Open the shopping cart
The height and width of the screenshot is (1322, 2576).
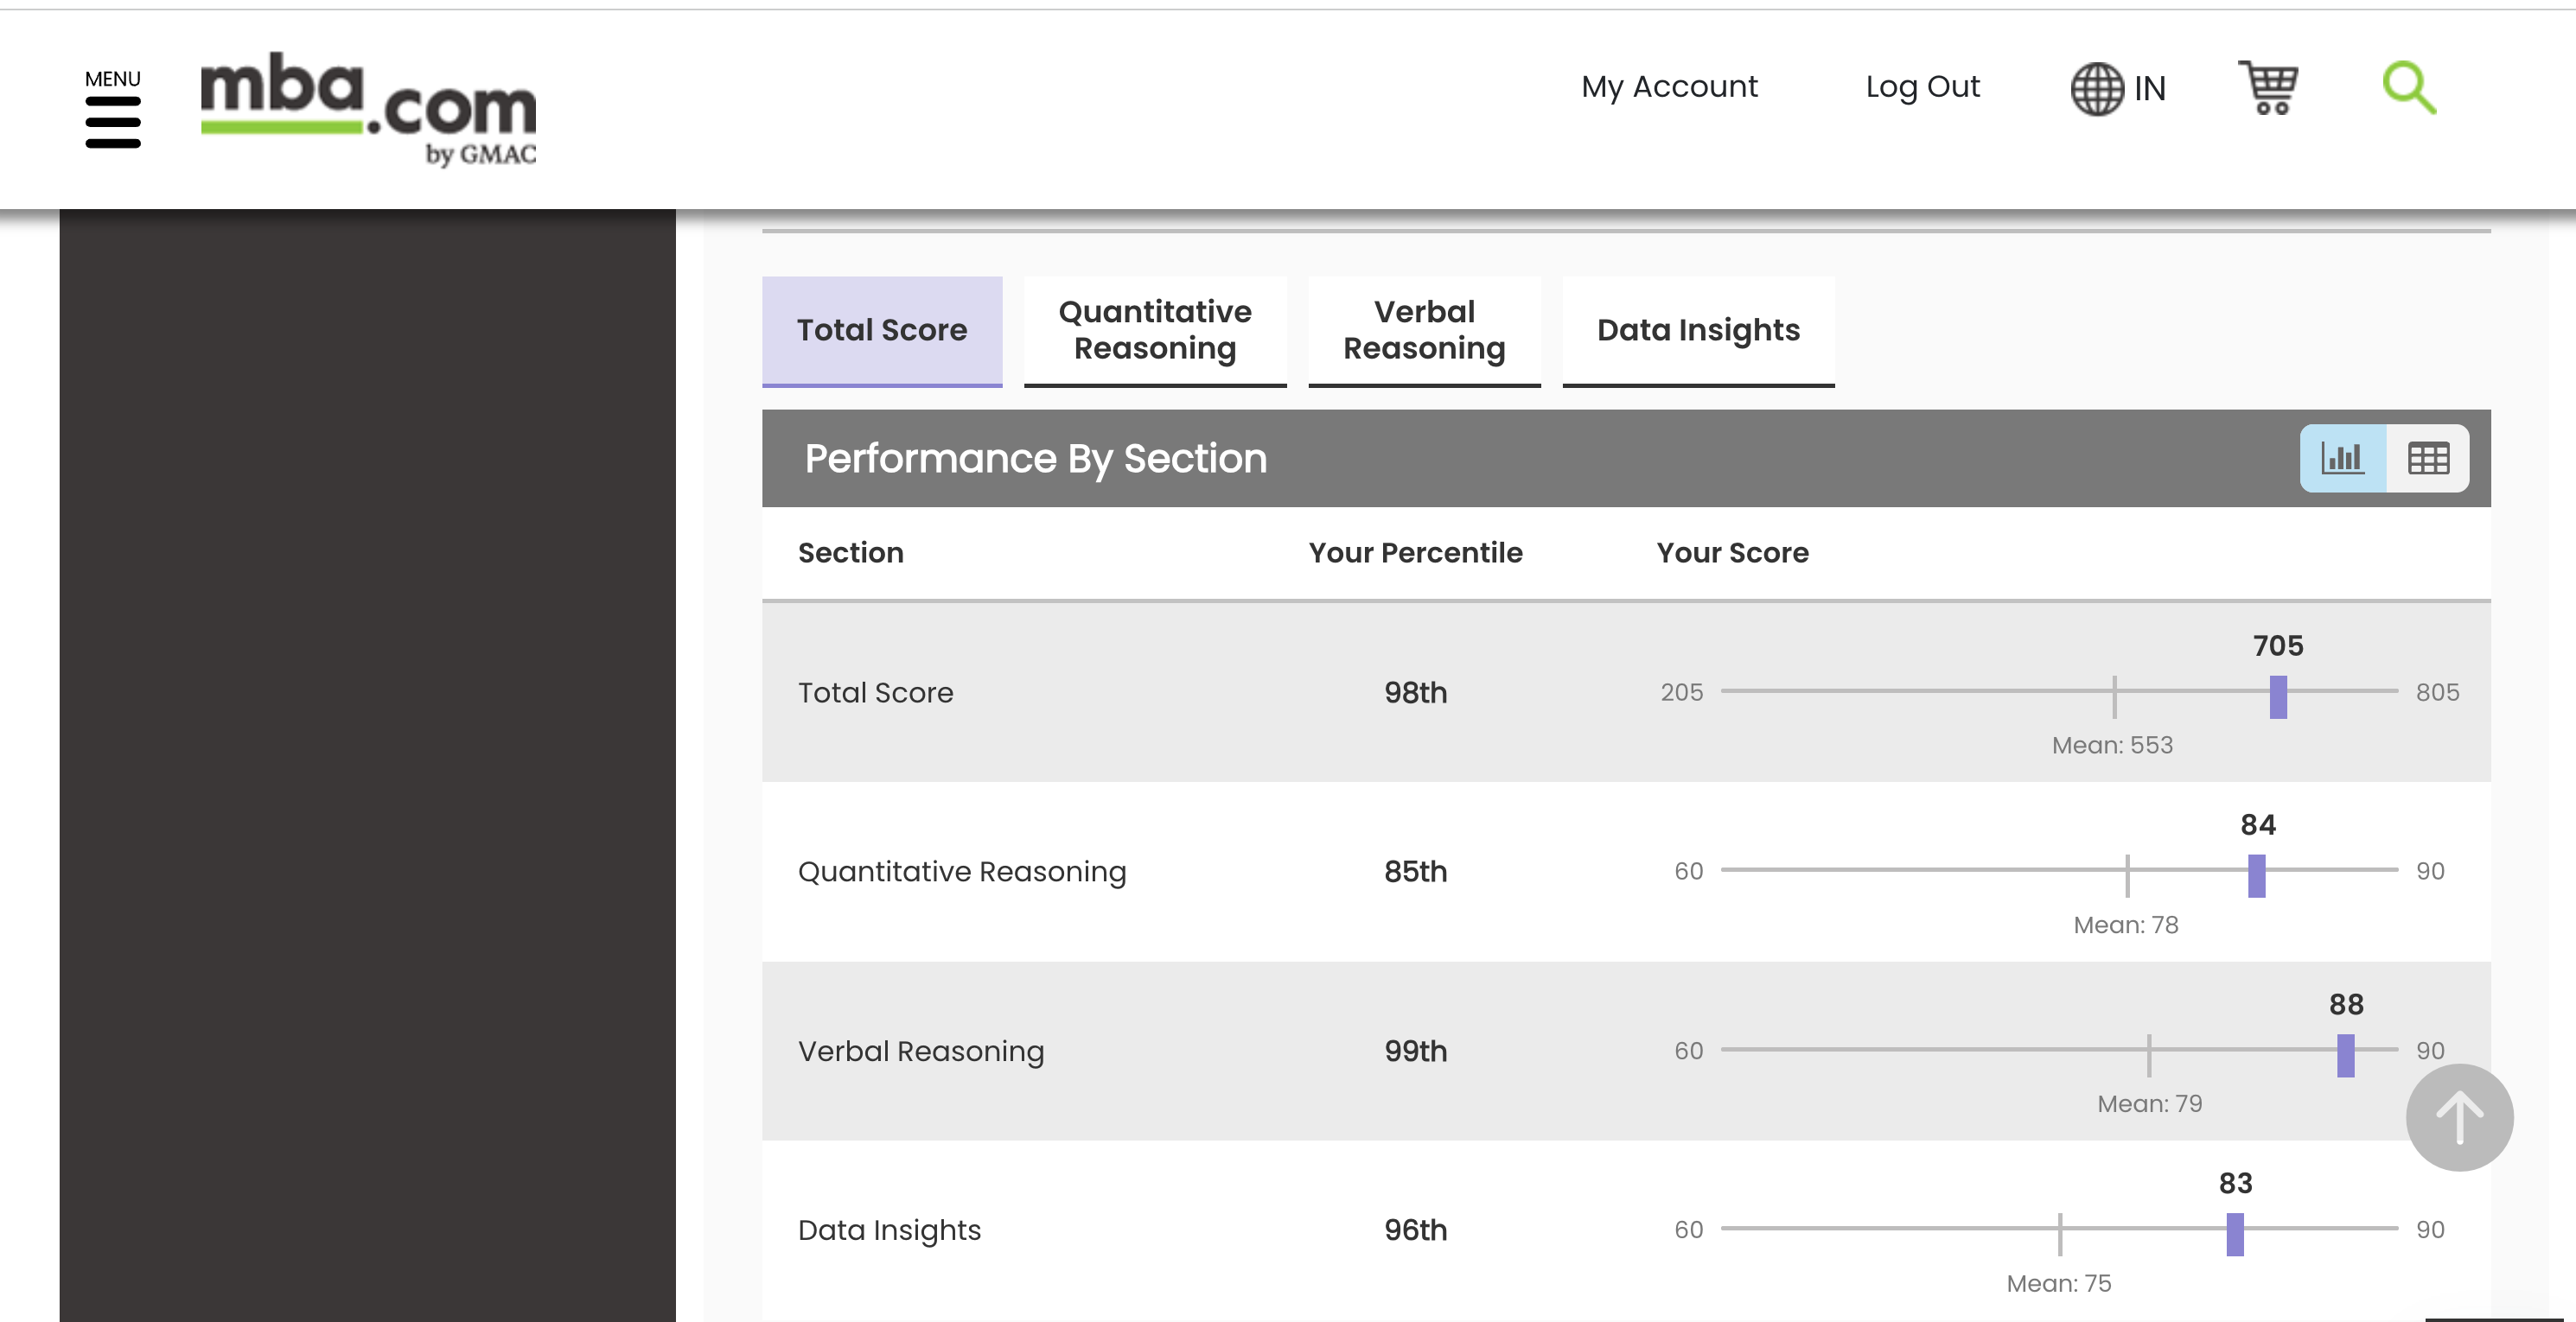pos(2268,88)
